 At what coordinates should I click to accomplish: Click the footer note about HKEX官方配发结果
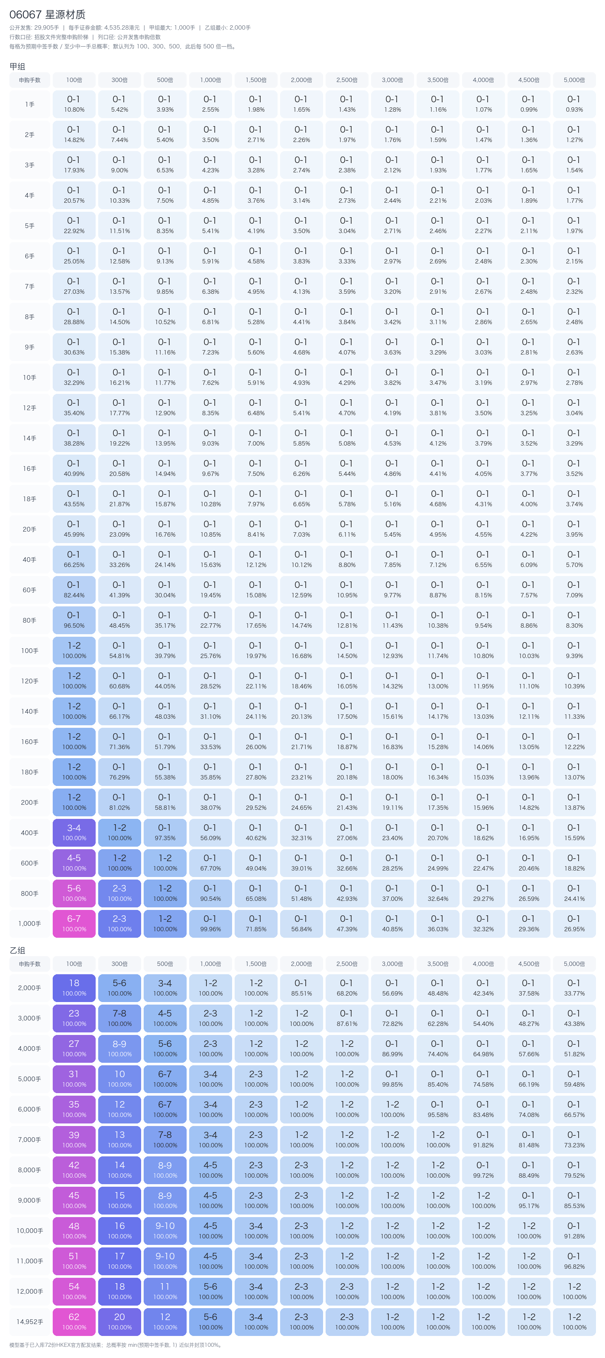click(x=116, y=1345)
